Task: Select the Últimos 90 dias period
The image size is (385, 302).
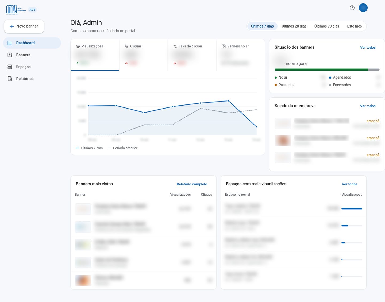Action: 327,26
